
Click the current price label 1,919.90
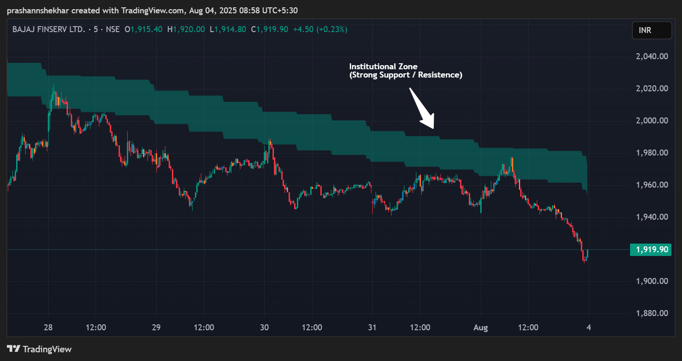click(x=651, y=250)
